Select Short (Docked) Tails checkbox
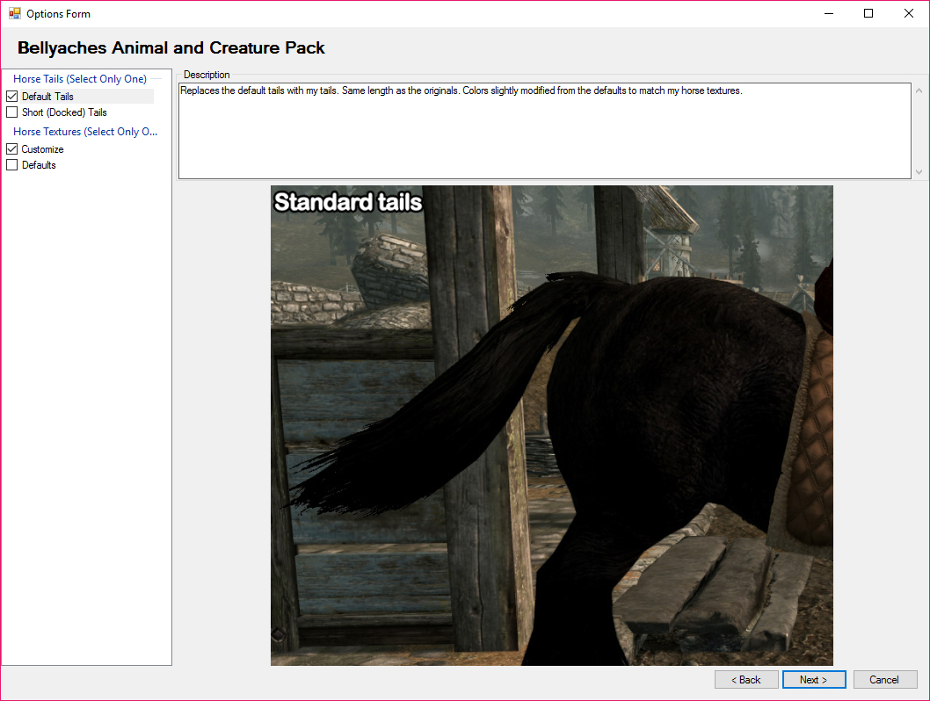 [11, 112]
